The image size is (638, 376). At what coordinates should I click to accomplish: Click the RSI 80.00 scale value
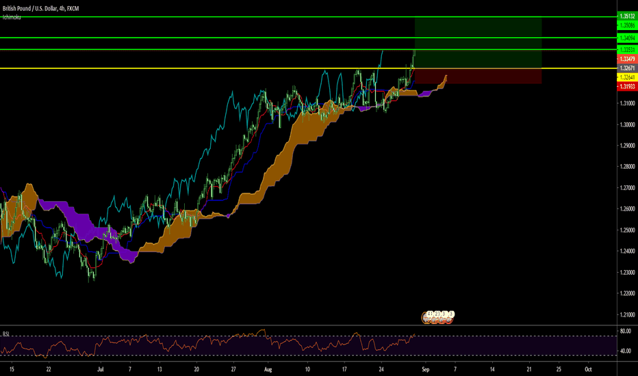626,331
